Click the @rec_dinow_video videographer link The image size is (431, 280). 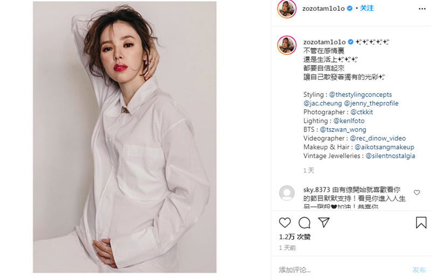click(378, 138)
